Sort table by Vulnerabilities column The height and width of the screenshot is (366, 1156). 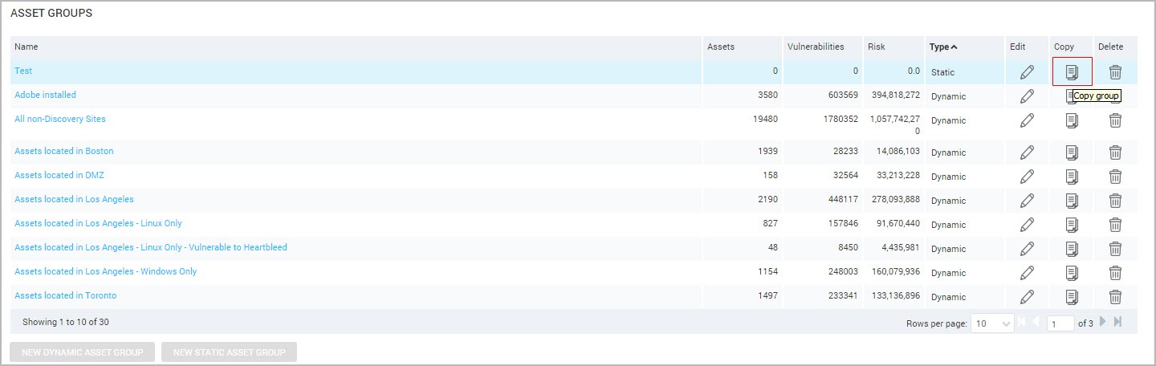point(816,47)
